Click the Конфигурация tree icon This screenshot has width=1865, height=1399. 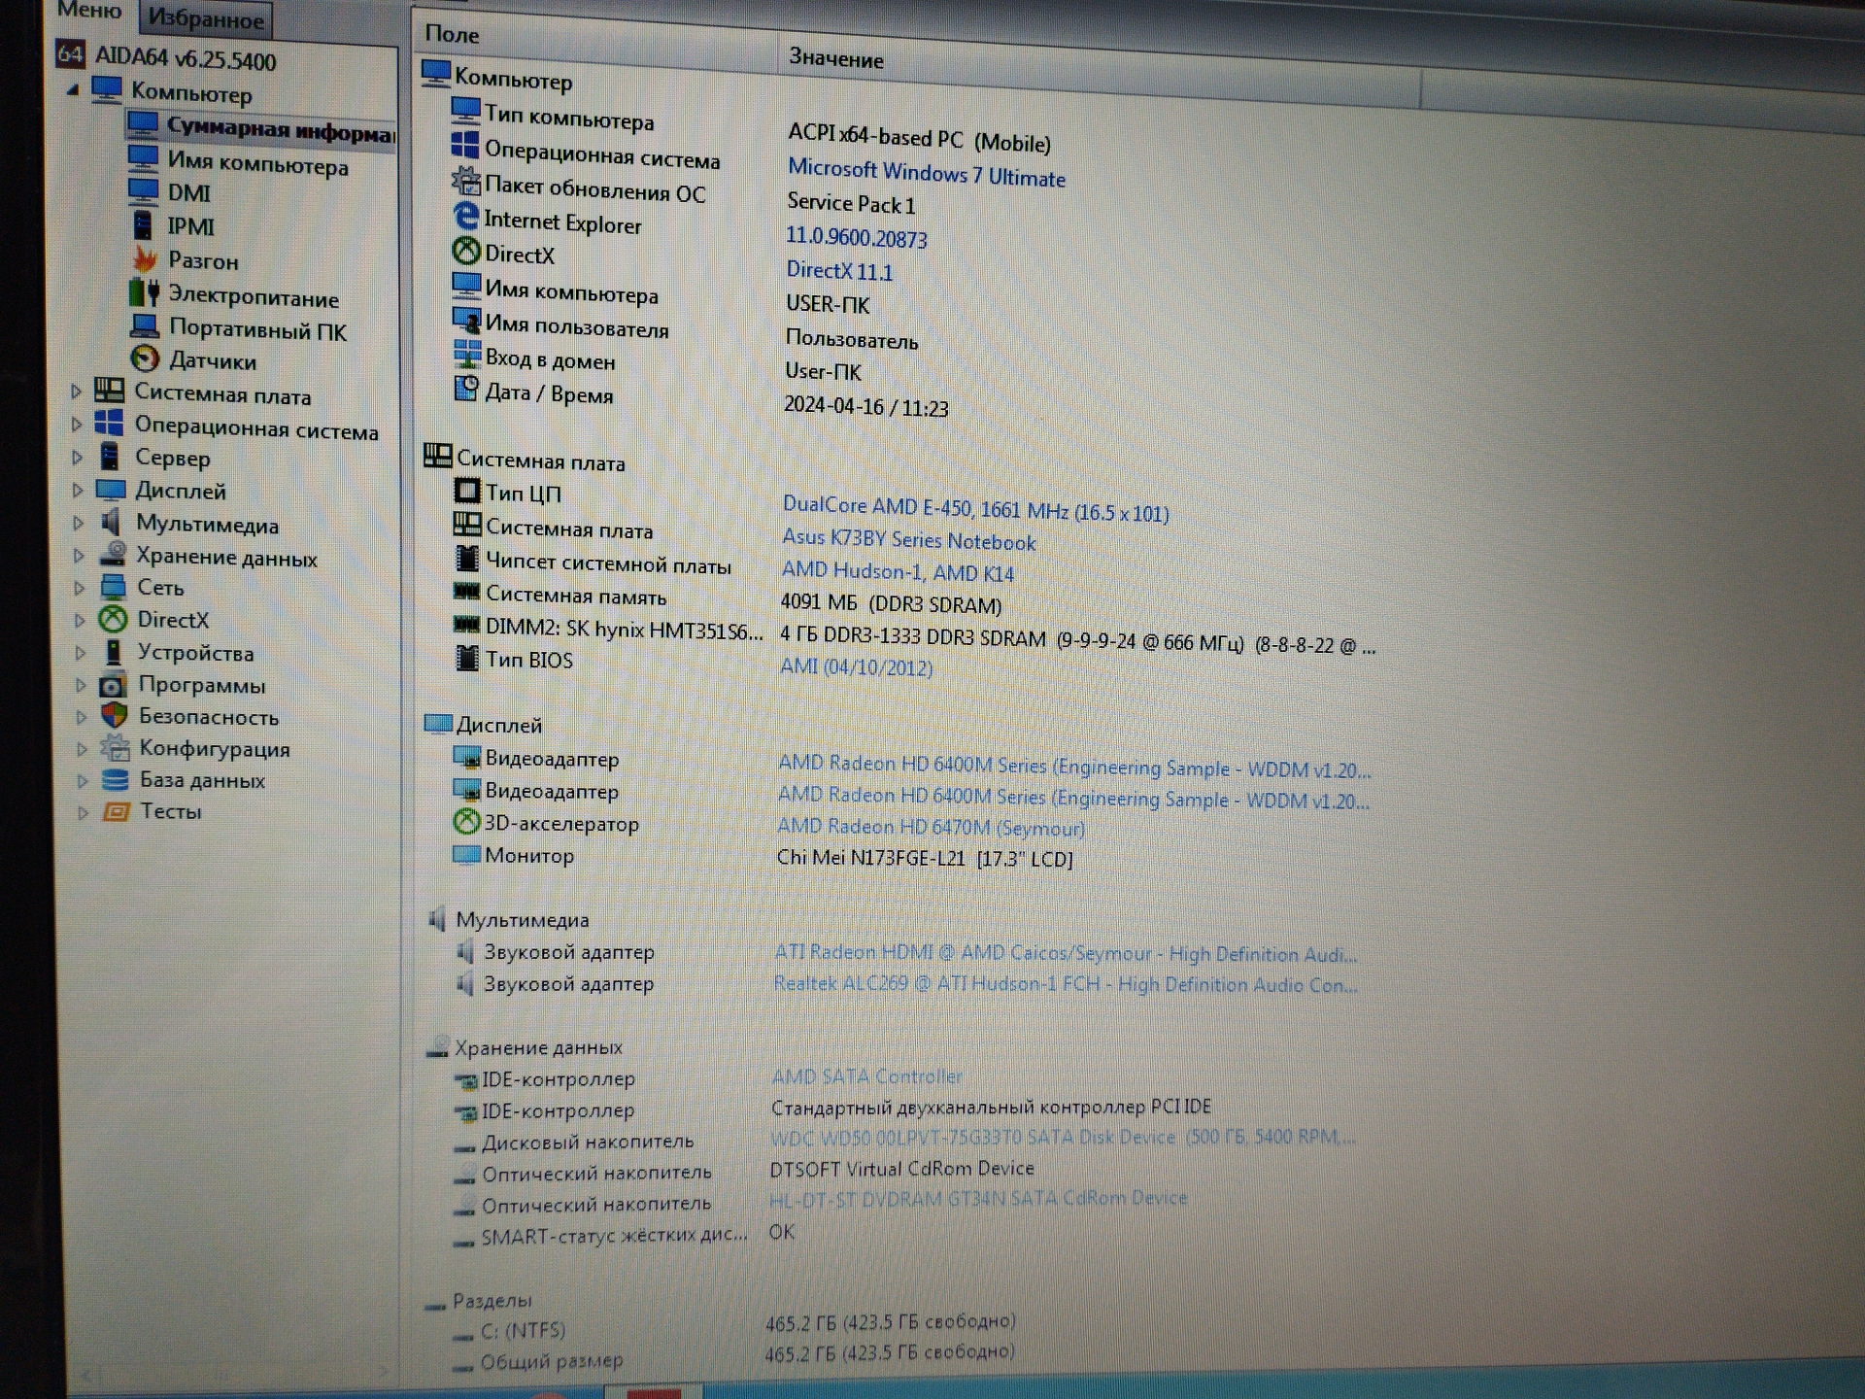pyautogui.click(x=115, y=747)
